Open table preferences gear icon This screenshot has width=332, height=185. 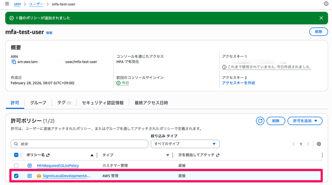(319, 144)
